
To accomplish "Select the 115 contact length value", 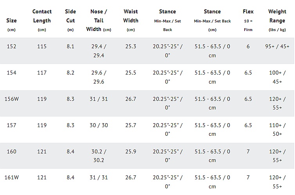I will point(42,47).
